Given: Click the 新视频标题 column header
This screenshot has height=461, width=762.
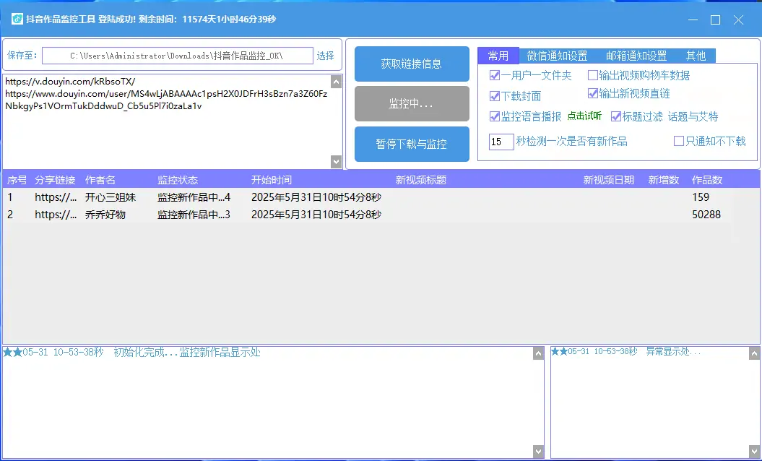Looking at the screenshot, I should tap(421, 180).
